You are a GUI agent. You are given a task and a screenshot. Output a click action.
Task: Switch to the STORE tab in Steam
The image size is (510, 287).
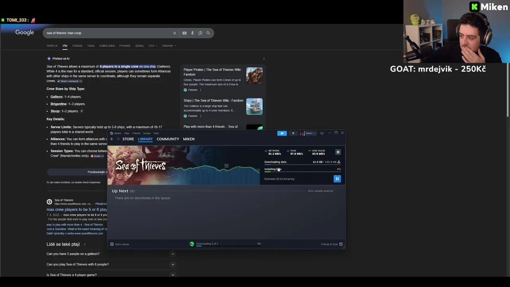pos(128,139)
